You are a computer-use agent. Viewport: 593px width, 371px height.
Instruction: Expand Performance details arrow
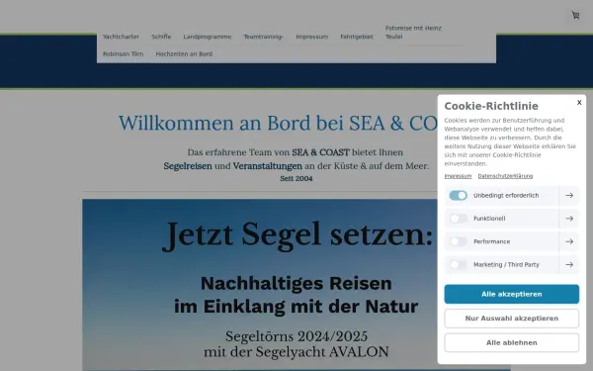pyautogui.click(x=569, y=241)
